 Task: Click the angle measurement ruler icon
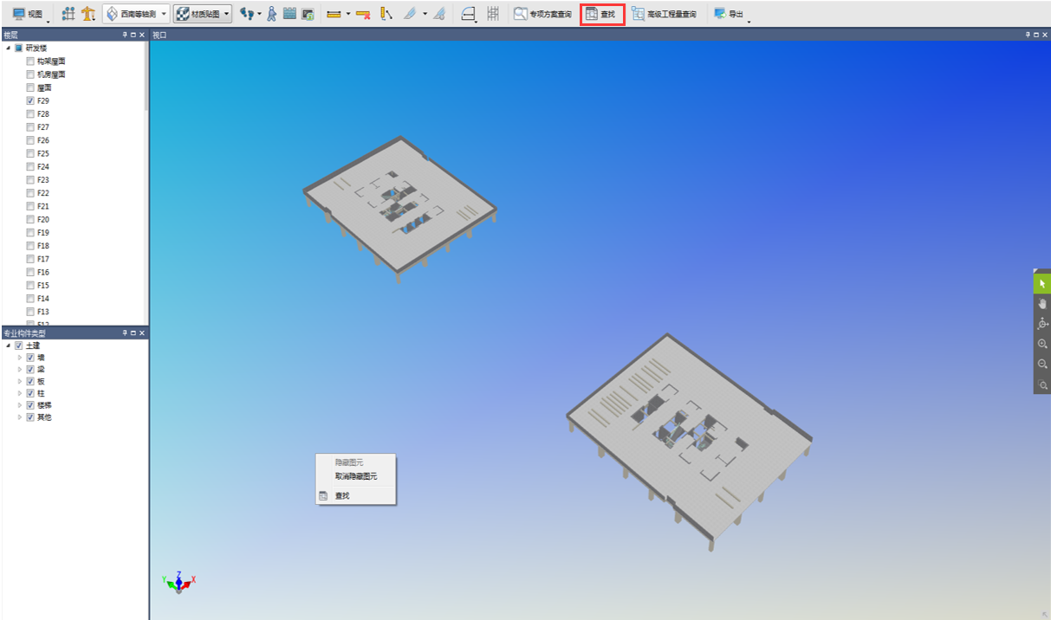[386, 14]
